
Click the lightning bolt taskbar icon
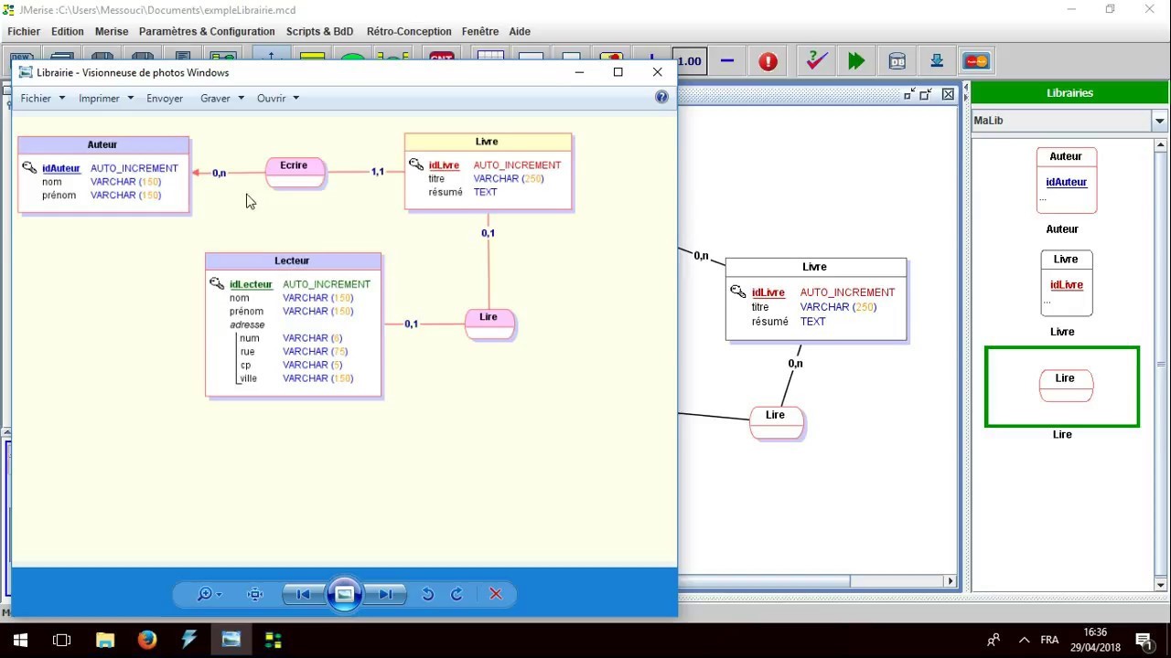pyautogui.click(x=188, y=640)
